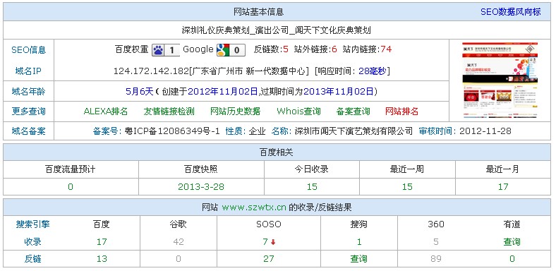Click the IP address 124.172.142.182
The image size is (556, 271).
151,71
